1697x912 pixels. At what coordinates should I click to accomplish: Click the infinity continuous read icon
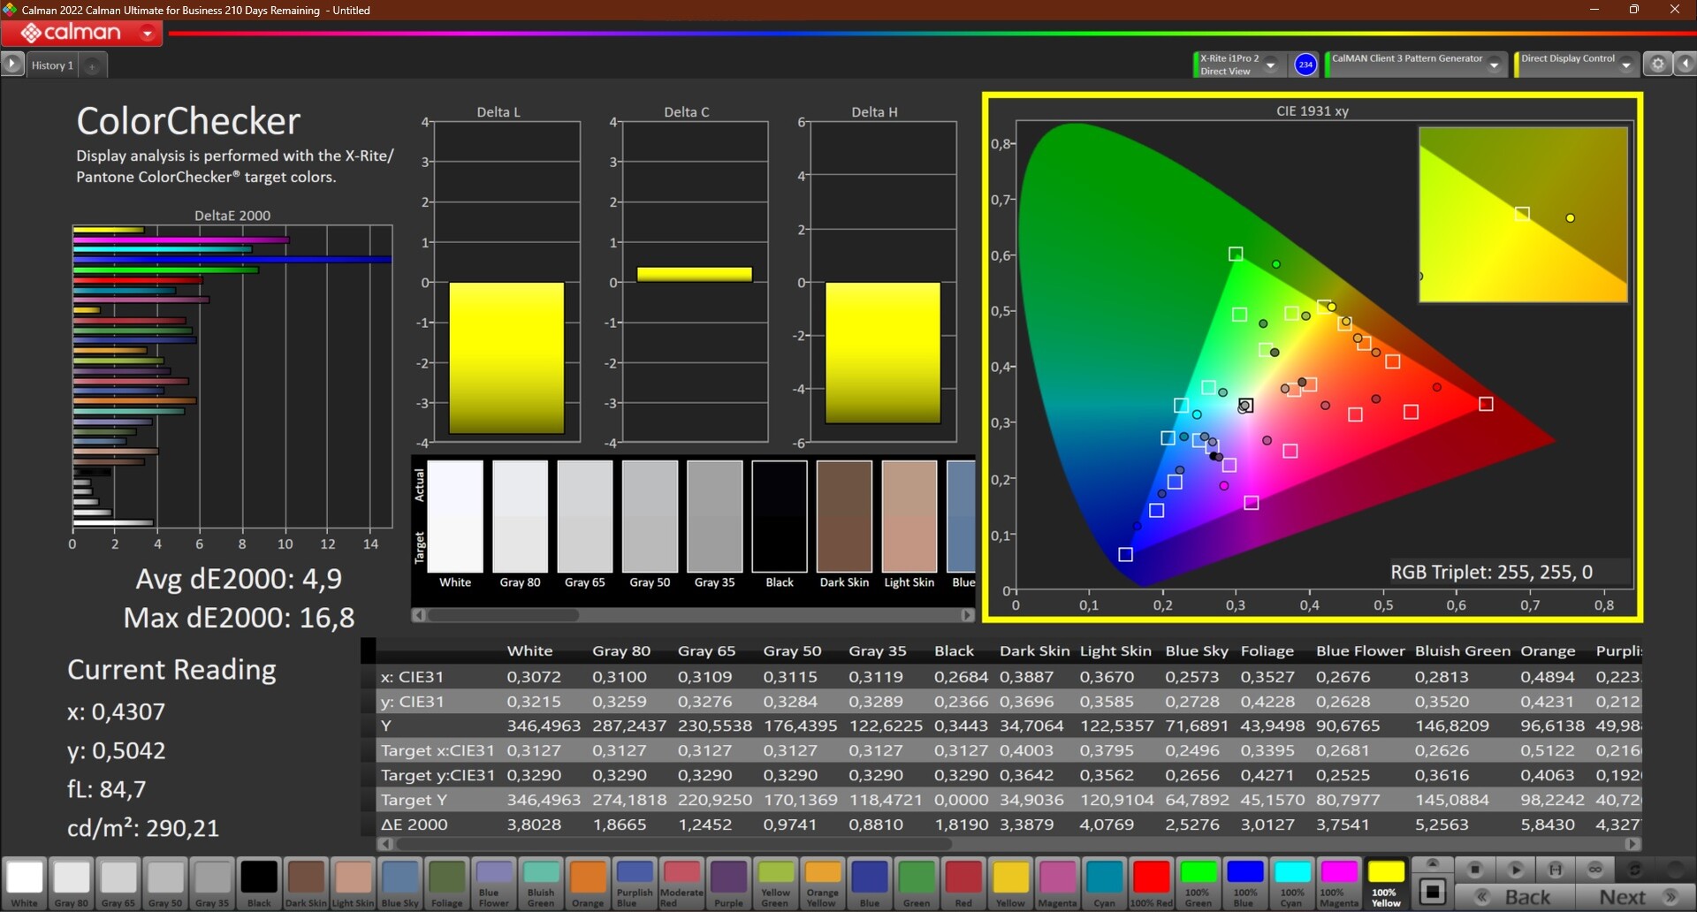[1595, 870]
